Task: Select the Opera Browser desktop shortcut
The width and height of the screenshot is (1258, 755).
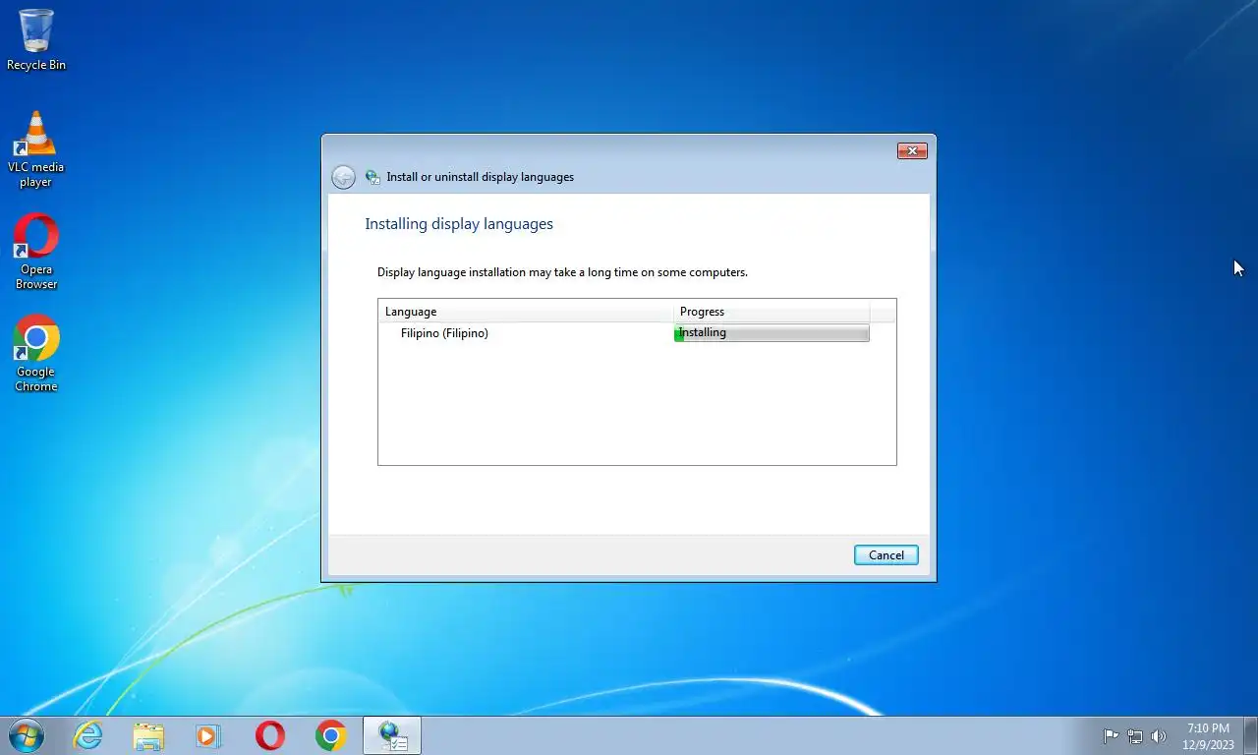Action: point(36,253)
